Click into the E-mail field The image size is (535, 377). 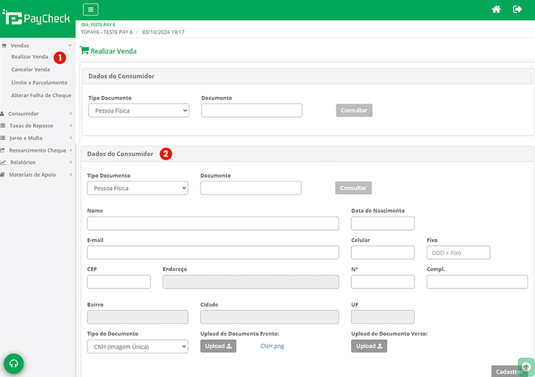pos(213,253)
